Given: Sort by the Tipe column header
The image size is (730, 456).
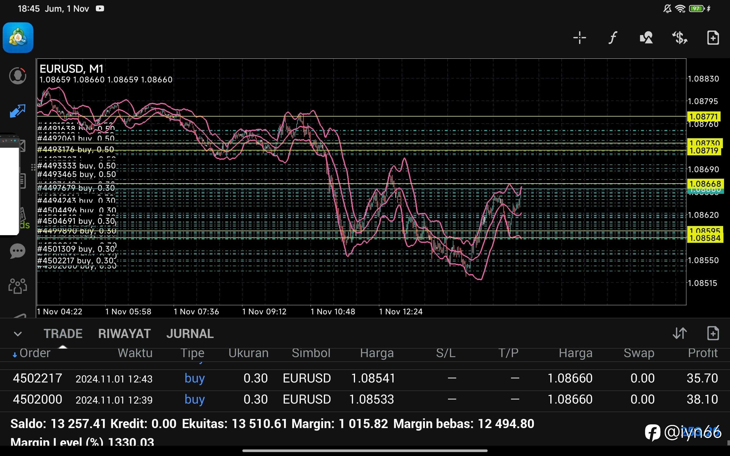Looking at the screenshot, I should (192, 353).
